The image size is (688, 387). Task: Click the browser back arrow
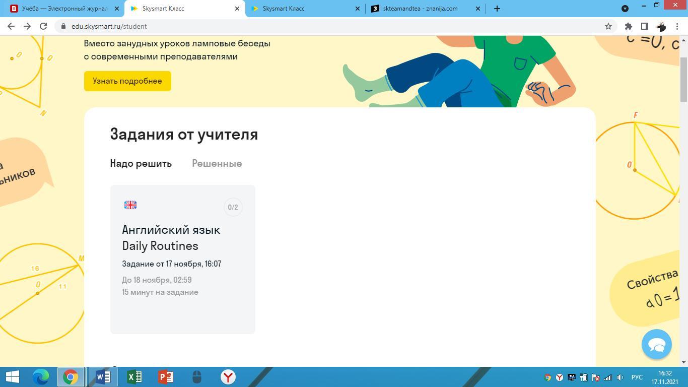11,26
